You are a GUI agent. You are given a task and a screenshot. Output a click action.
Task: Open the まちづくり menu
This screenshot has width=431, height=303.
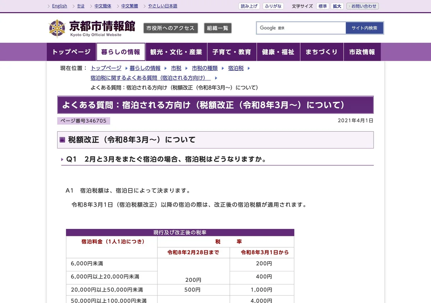pyautogui.click(x=322, y=52)
